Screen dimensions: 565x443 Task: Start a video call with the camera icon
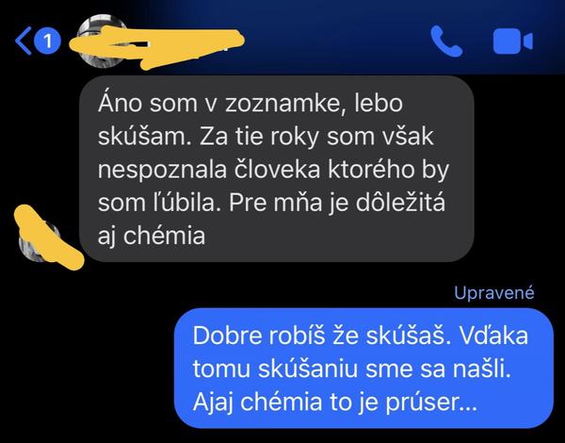coord(512,41)
